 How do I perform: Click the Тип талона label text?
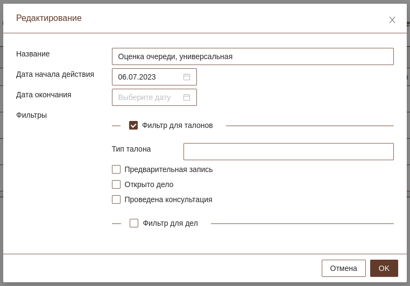(131, 149)
